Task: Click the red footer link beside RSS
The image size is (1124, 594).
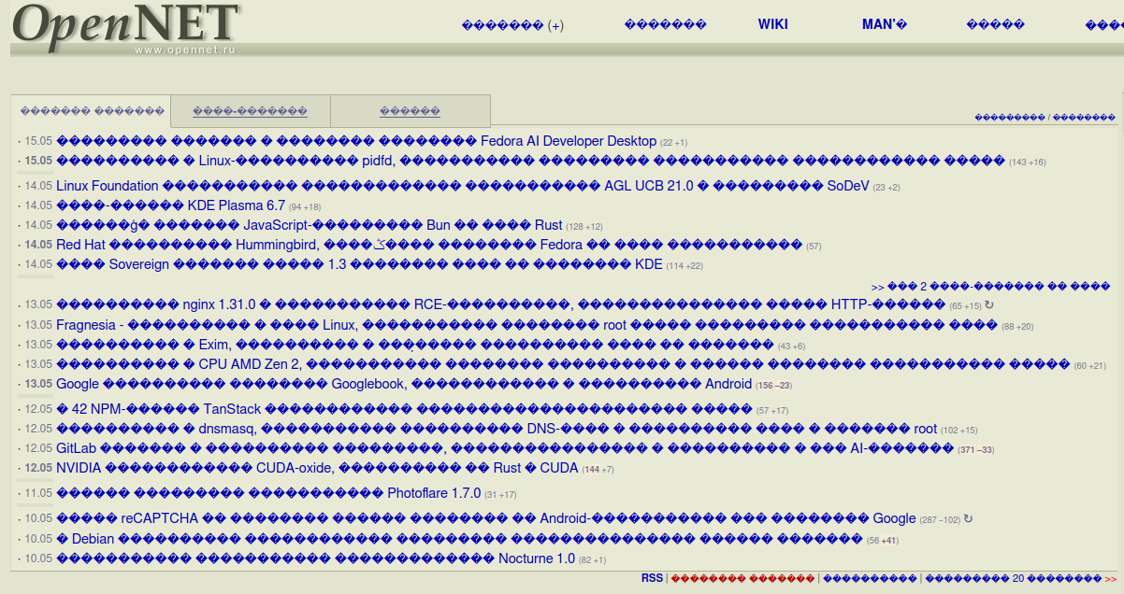Action: pos(743,579)
